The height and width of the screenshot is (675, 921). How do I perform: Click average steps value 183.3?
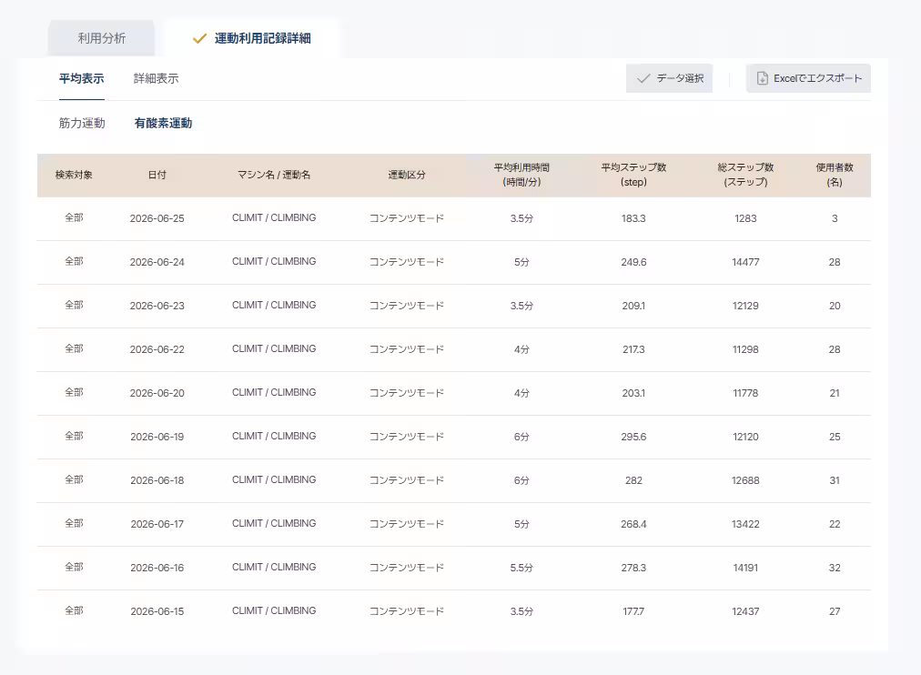point(633,218)
